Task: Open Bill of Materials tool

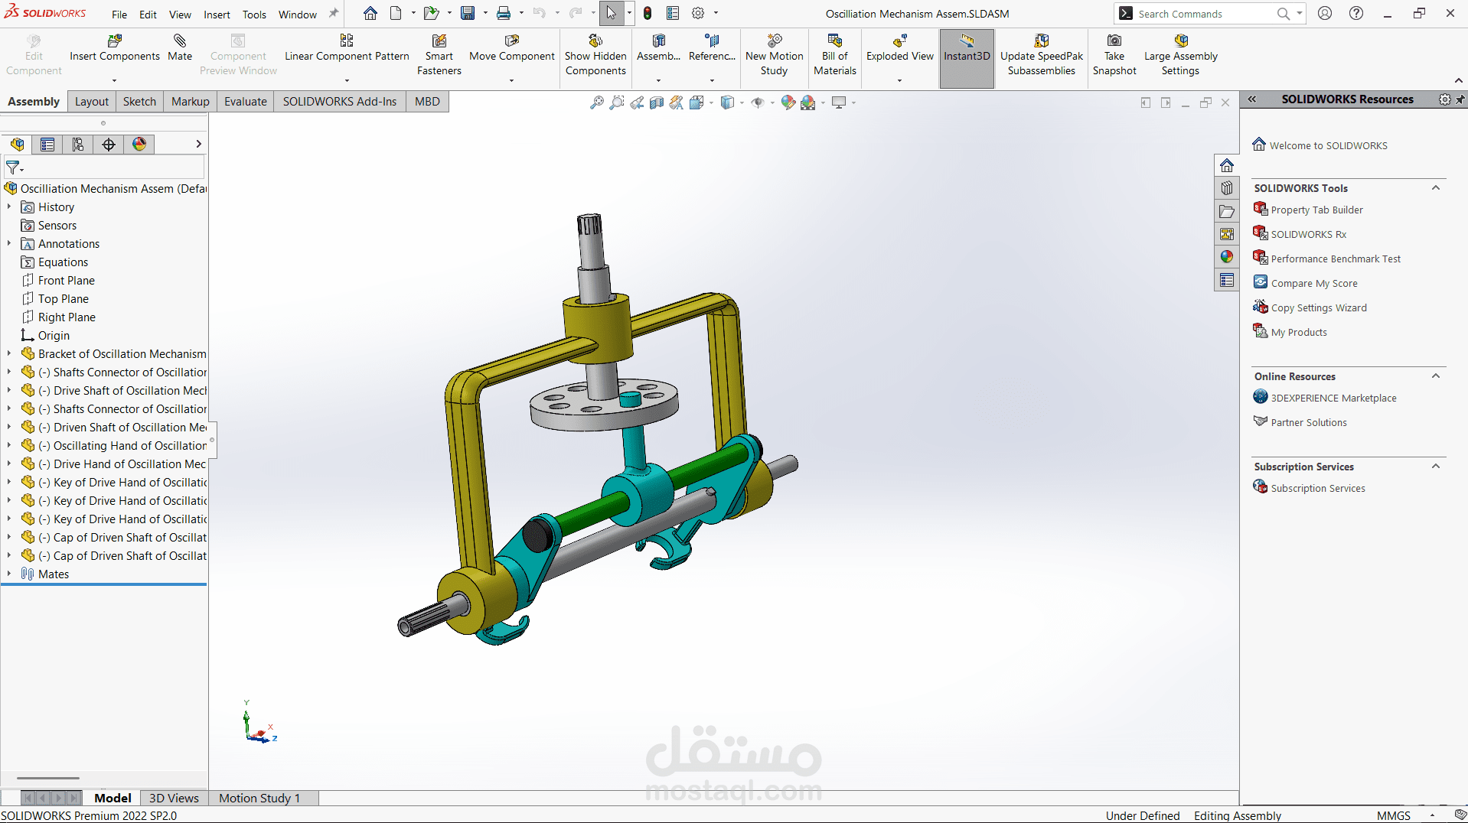Action: pyautogui.click(x=835, y=55)
